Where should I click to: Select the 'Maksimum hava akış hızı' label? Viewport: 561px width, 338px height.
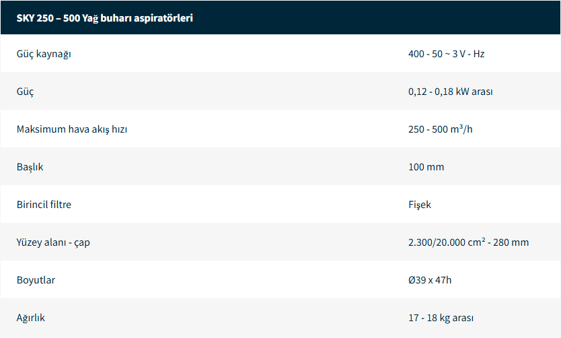tap(72, 129)
